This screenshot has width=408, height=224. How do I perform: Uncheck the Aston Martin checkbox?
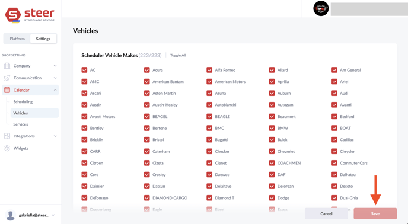[x=146, y=93]
